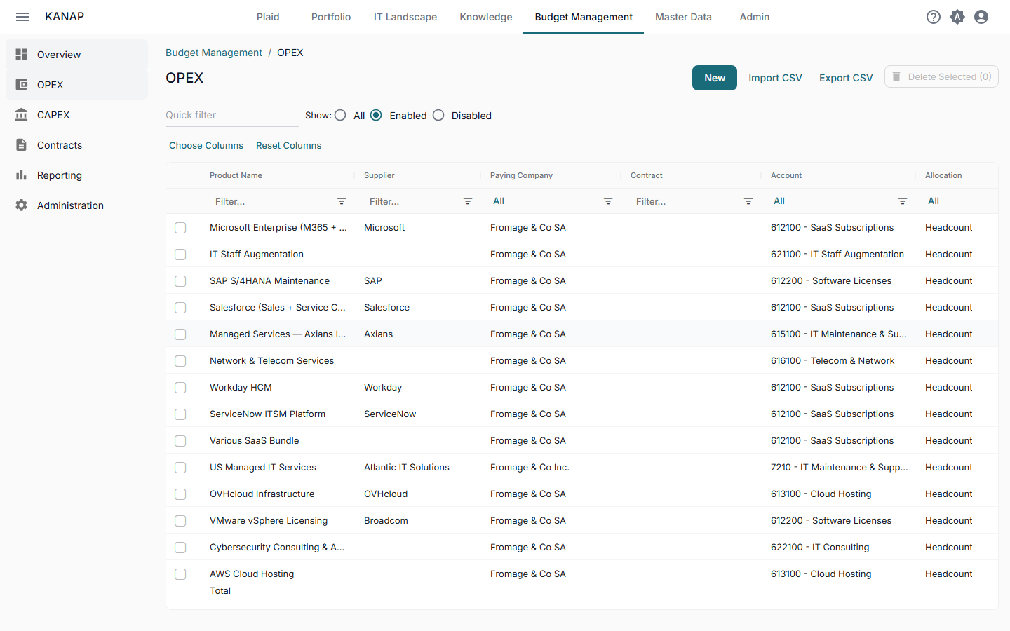The height and width of the screenshot is (631, 1010).
Task: Open the help question mark icon
Action: point(934,17)
